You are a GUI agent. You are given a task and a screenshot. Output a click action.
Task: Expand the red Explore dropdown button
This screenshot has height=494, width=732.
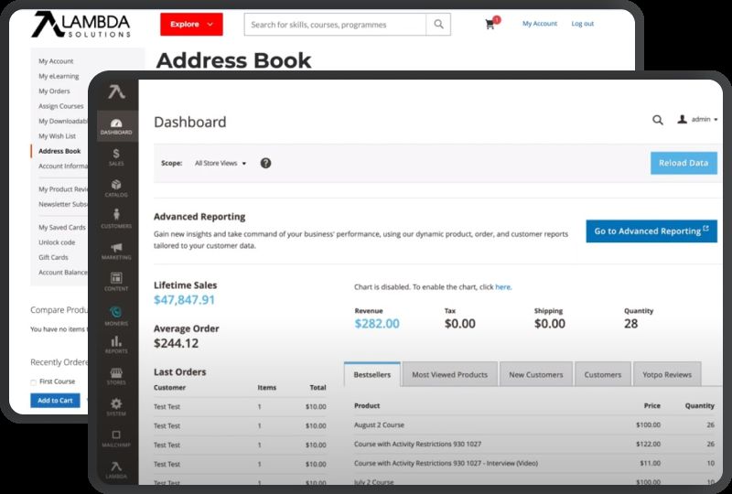191,25
